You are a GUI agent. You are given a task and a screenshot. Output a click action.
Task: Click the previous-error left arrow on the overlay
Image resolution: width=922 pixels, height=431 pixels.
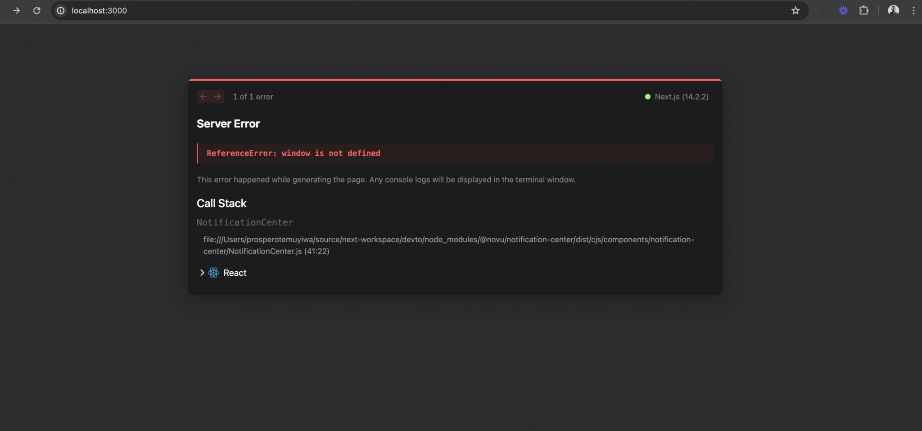tap(203, 96)
